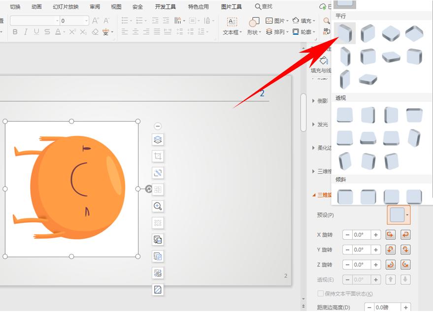Open the 图片工具 ribbon tab
The width and height of the screenshot is (433, 312).
pyautogui.click(x=231, y=7)
